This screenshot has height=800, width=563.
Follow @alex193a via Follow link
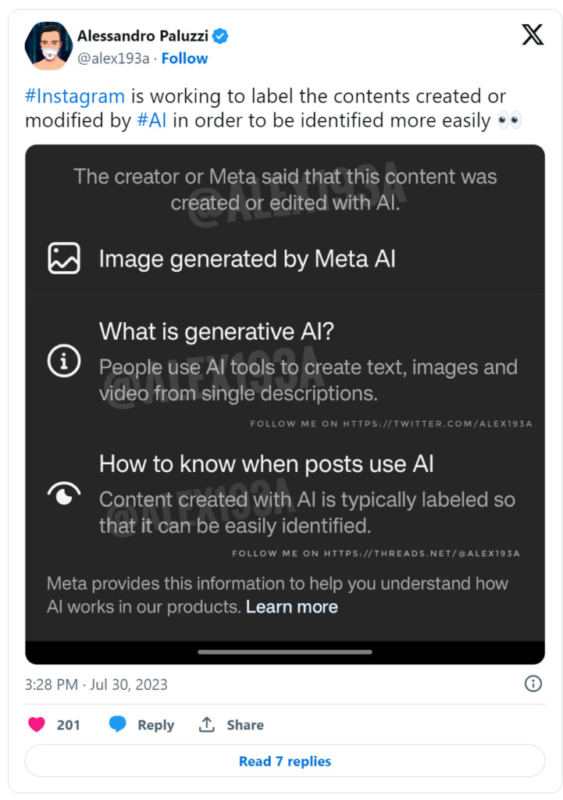[184, 59]
